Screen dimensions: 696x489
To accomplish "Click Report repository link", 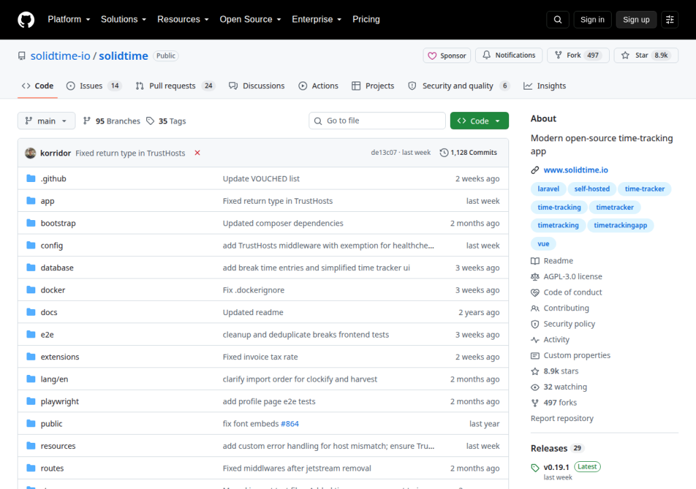I will 562,418.
